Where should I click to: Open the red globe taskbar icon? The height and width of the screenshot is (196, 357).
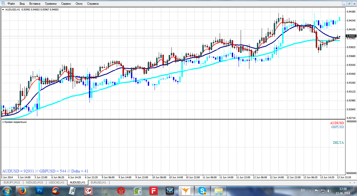[x=88, y=191]
